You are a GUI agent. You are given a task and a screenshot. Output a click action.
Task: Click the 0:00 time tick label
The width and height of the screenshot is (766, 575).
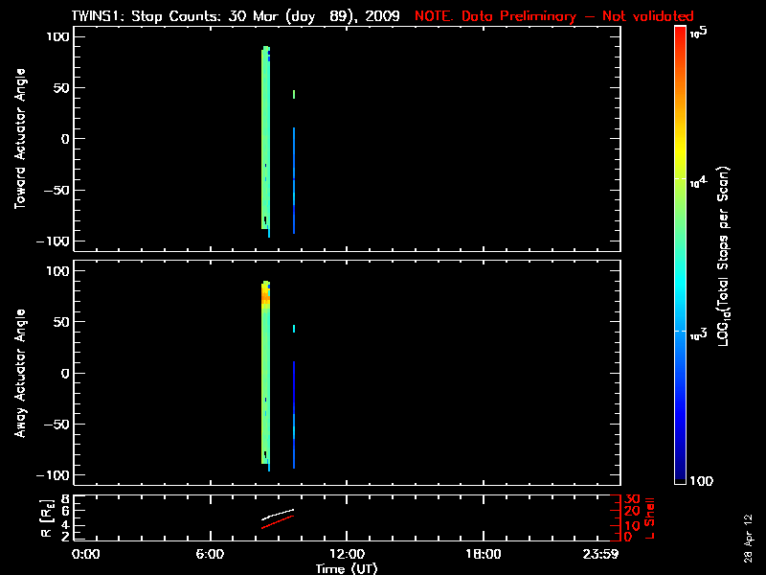[85, 555]
